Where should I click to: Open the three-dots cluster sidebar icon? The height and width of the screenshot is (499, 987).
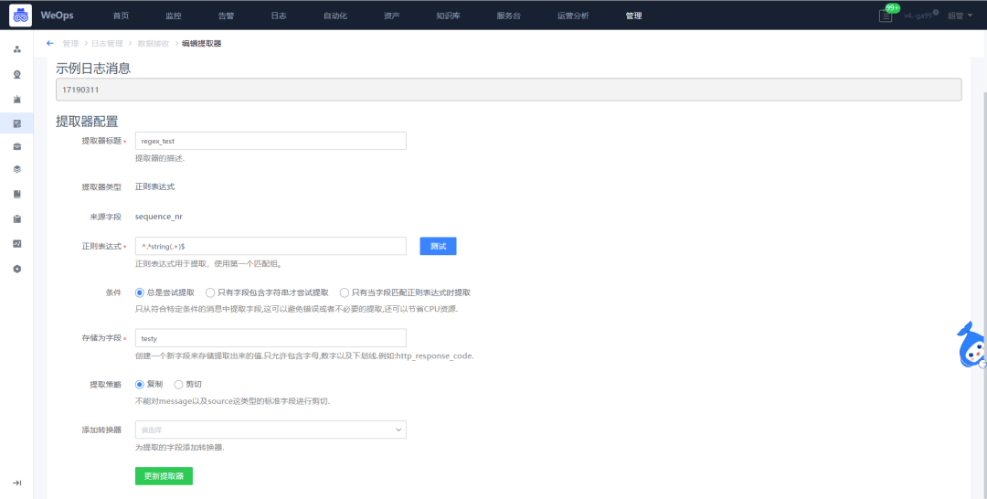coord(17,49)
